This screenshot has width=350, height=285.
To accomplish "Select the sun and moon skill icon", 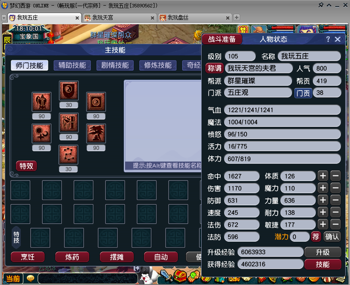I will 42,133.
